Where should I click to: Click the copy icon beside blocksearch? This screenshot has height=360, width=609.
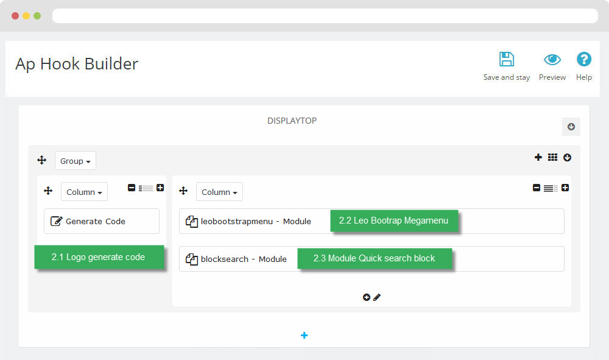tap(191, 259)
